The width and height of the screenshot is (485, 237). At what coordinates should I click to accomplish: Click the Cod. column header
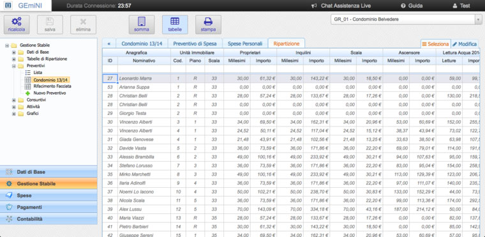(178, 61)
